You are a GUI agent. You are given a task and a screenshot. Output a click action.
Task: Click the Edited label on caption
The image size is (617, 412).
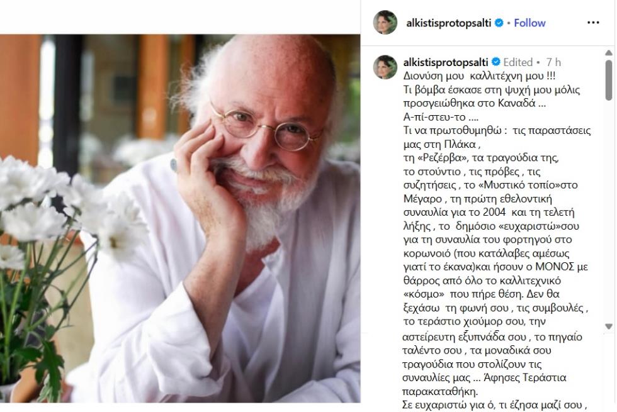pos(518,62)
